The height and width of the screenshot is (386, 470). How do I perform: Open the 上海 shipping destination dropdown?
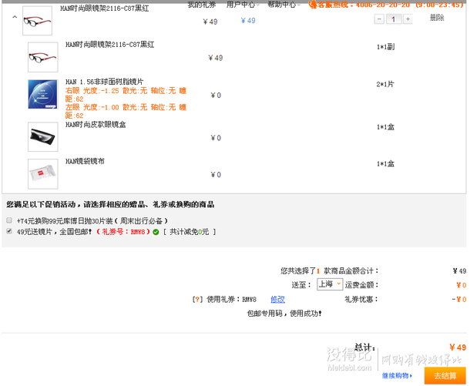(329, 284)
